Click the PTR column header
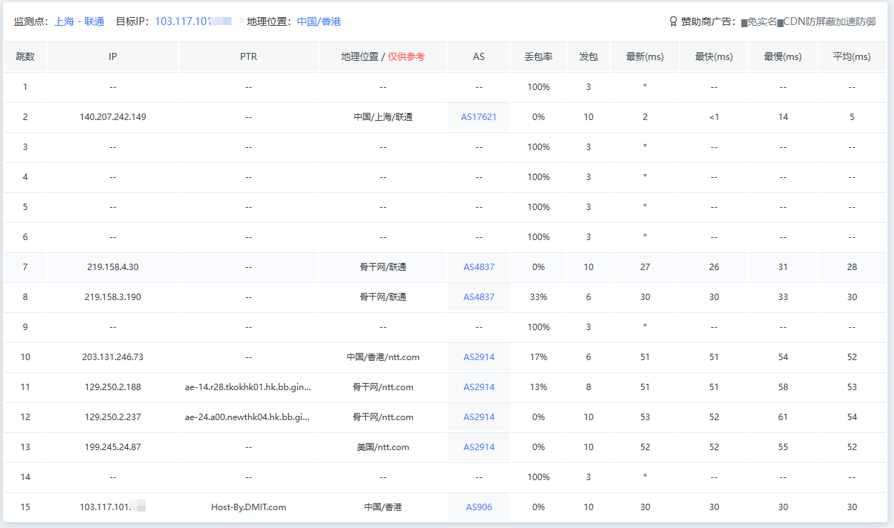This screenshot has width=894, height=528. click(x=249, y=56)
